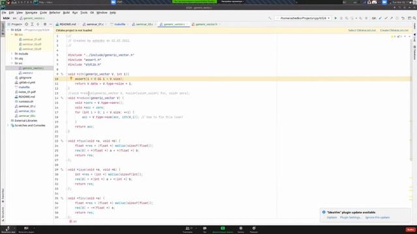Image resolution: width=417 pixels, height=234 pixels.
Task: Open the run configuration dropdown
Action: [303, 18]
